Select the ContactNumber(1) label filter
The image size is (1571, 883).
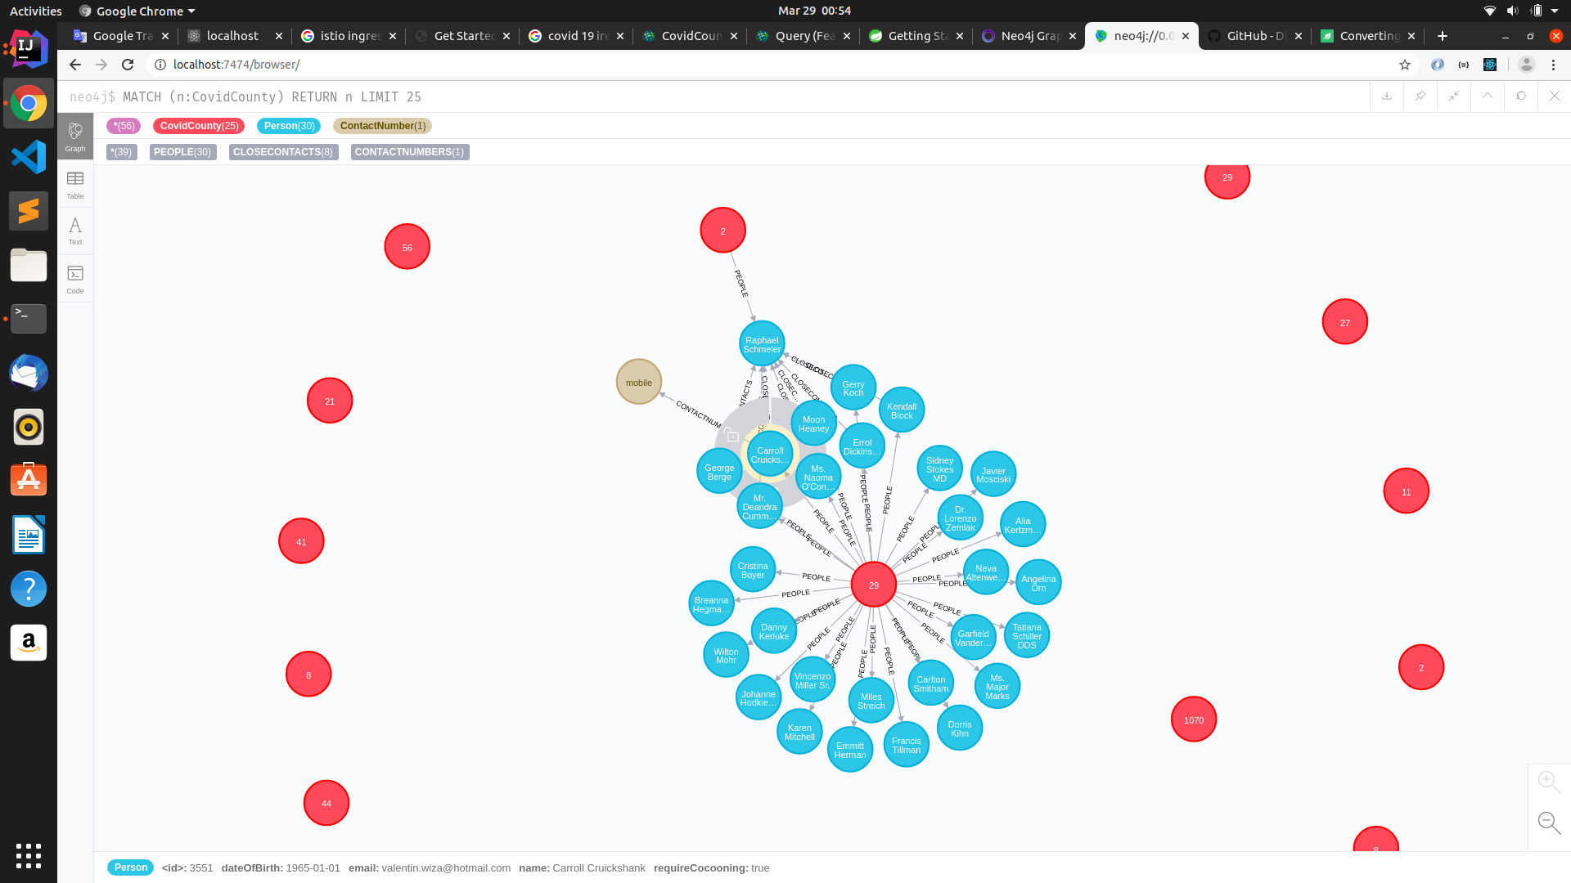[382, 126]
